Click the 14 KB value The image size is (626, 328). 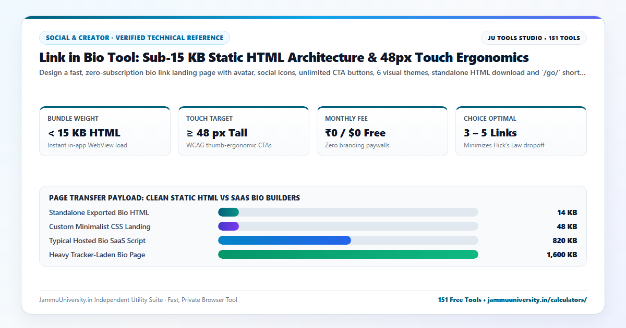567,212
